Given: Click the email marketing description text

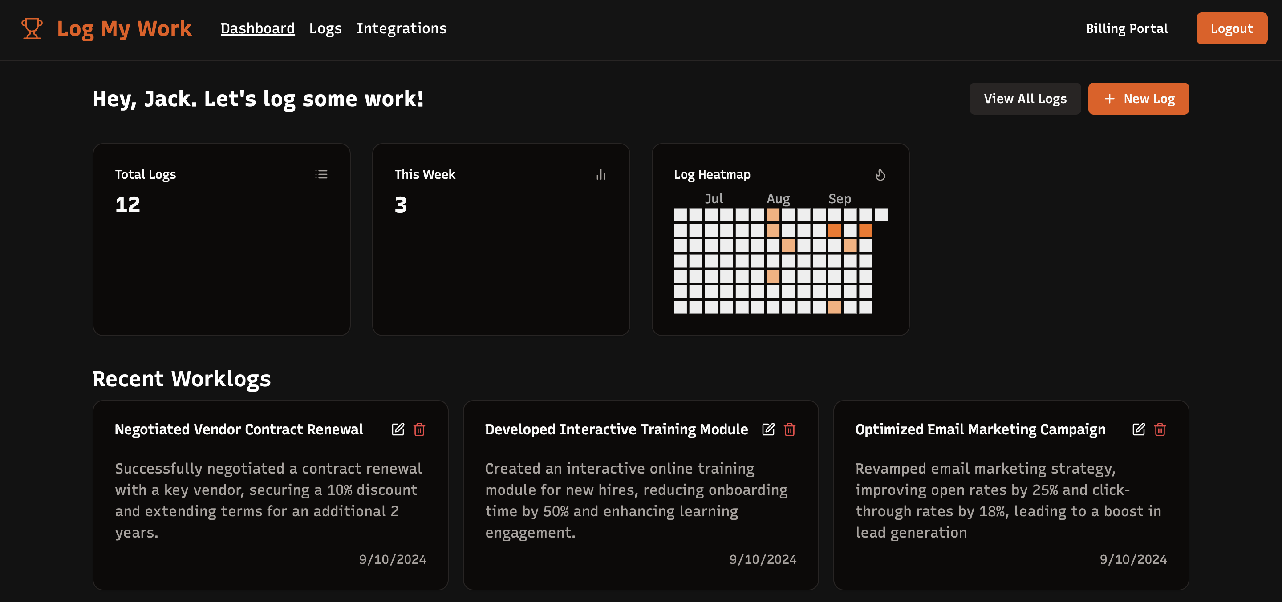Looking at the screenshot, I should (1008, 500).
